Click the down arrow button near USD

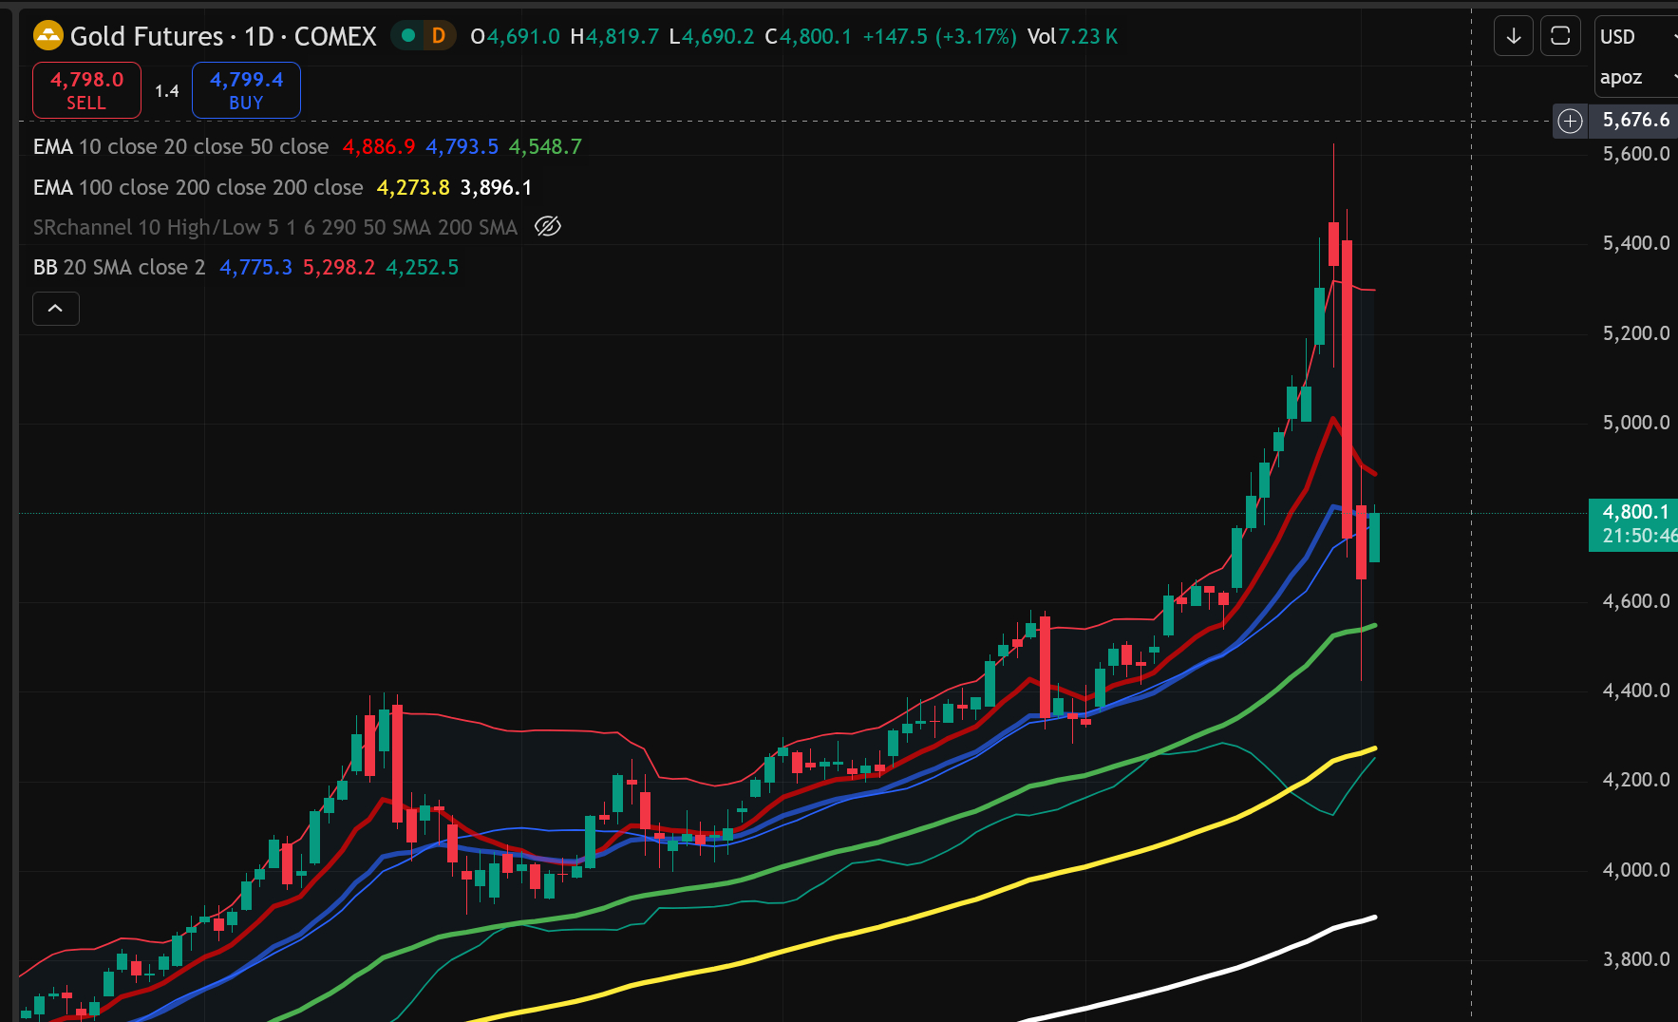pyautogui.click(x=1514, y=36)
